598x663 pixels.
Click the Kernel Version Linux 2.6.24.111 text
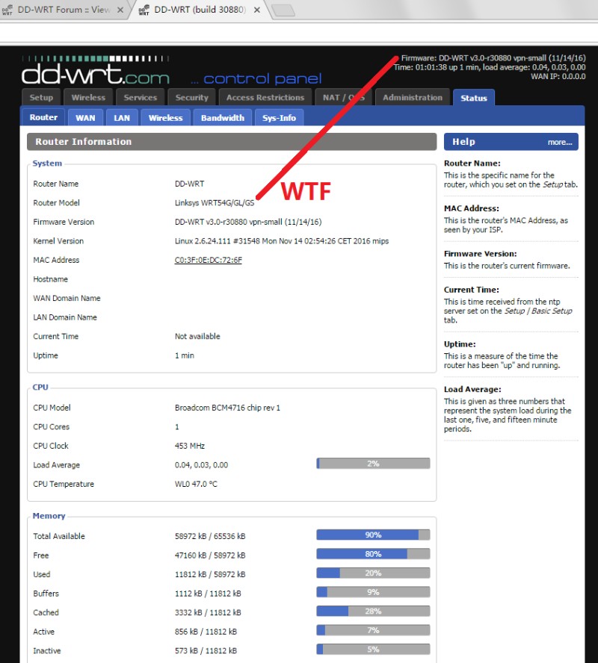point(282,240)
